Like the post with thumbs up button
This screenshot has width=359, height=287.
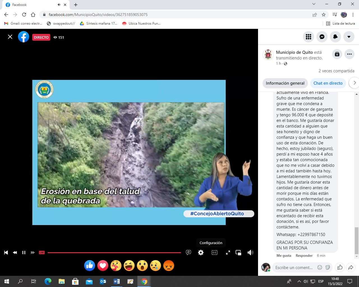tap(340, 267)
